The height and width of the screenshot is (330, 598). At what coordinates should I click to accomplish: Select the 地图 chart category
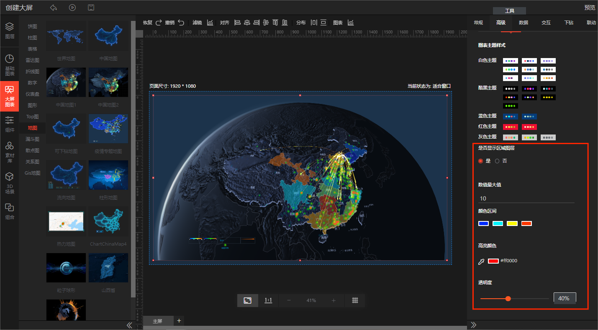pyautogui.click(x=32, y=128)
